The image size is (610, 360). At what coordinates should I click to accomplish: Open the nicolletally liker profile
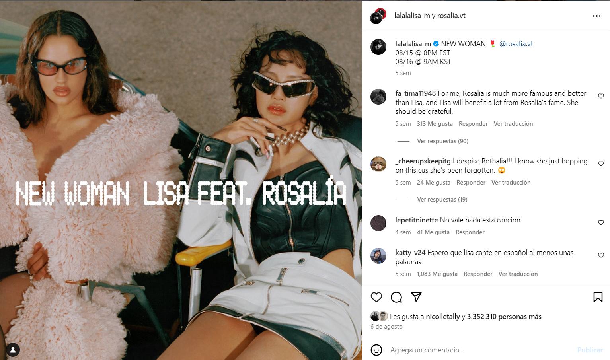coord(442,317)
